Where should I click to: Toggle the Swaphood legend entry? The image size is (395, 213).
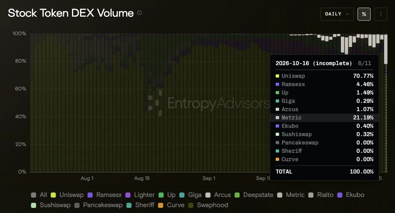point(208,205)
